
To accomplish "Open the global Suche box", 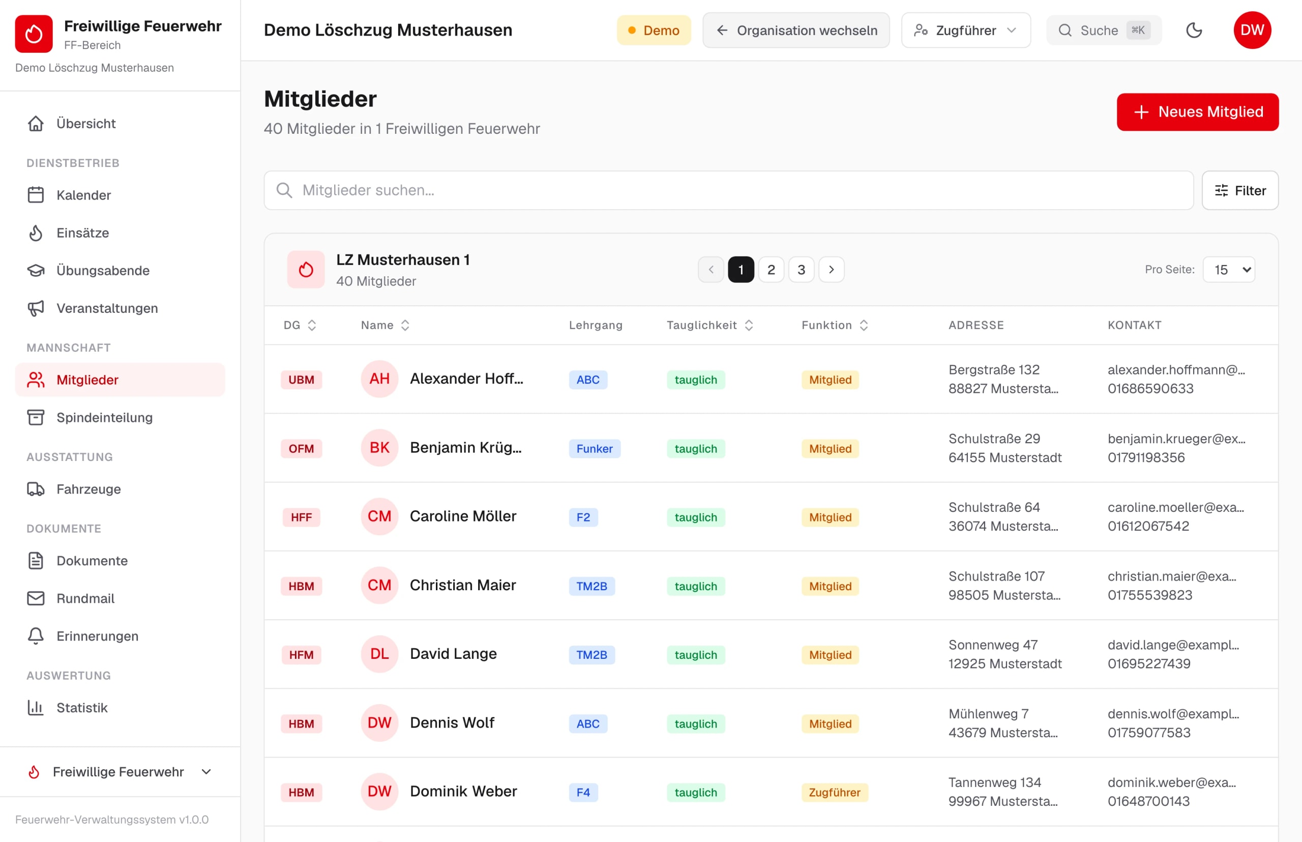I will coord(1104,30).
